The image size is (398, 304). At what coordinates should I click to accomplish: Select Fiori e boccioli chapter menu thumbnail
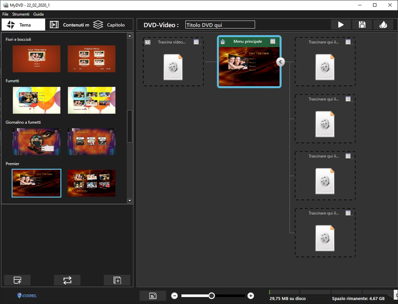click(91, 59)
